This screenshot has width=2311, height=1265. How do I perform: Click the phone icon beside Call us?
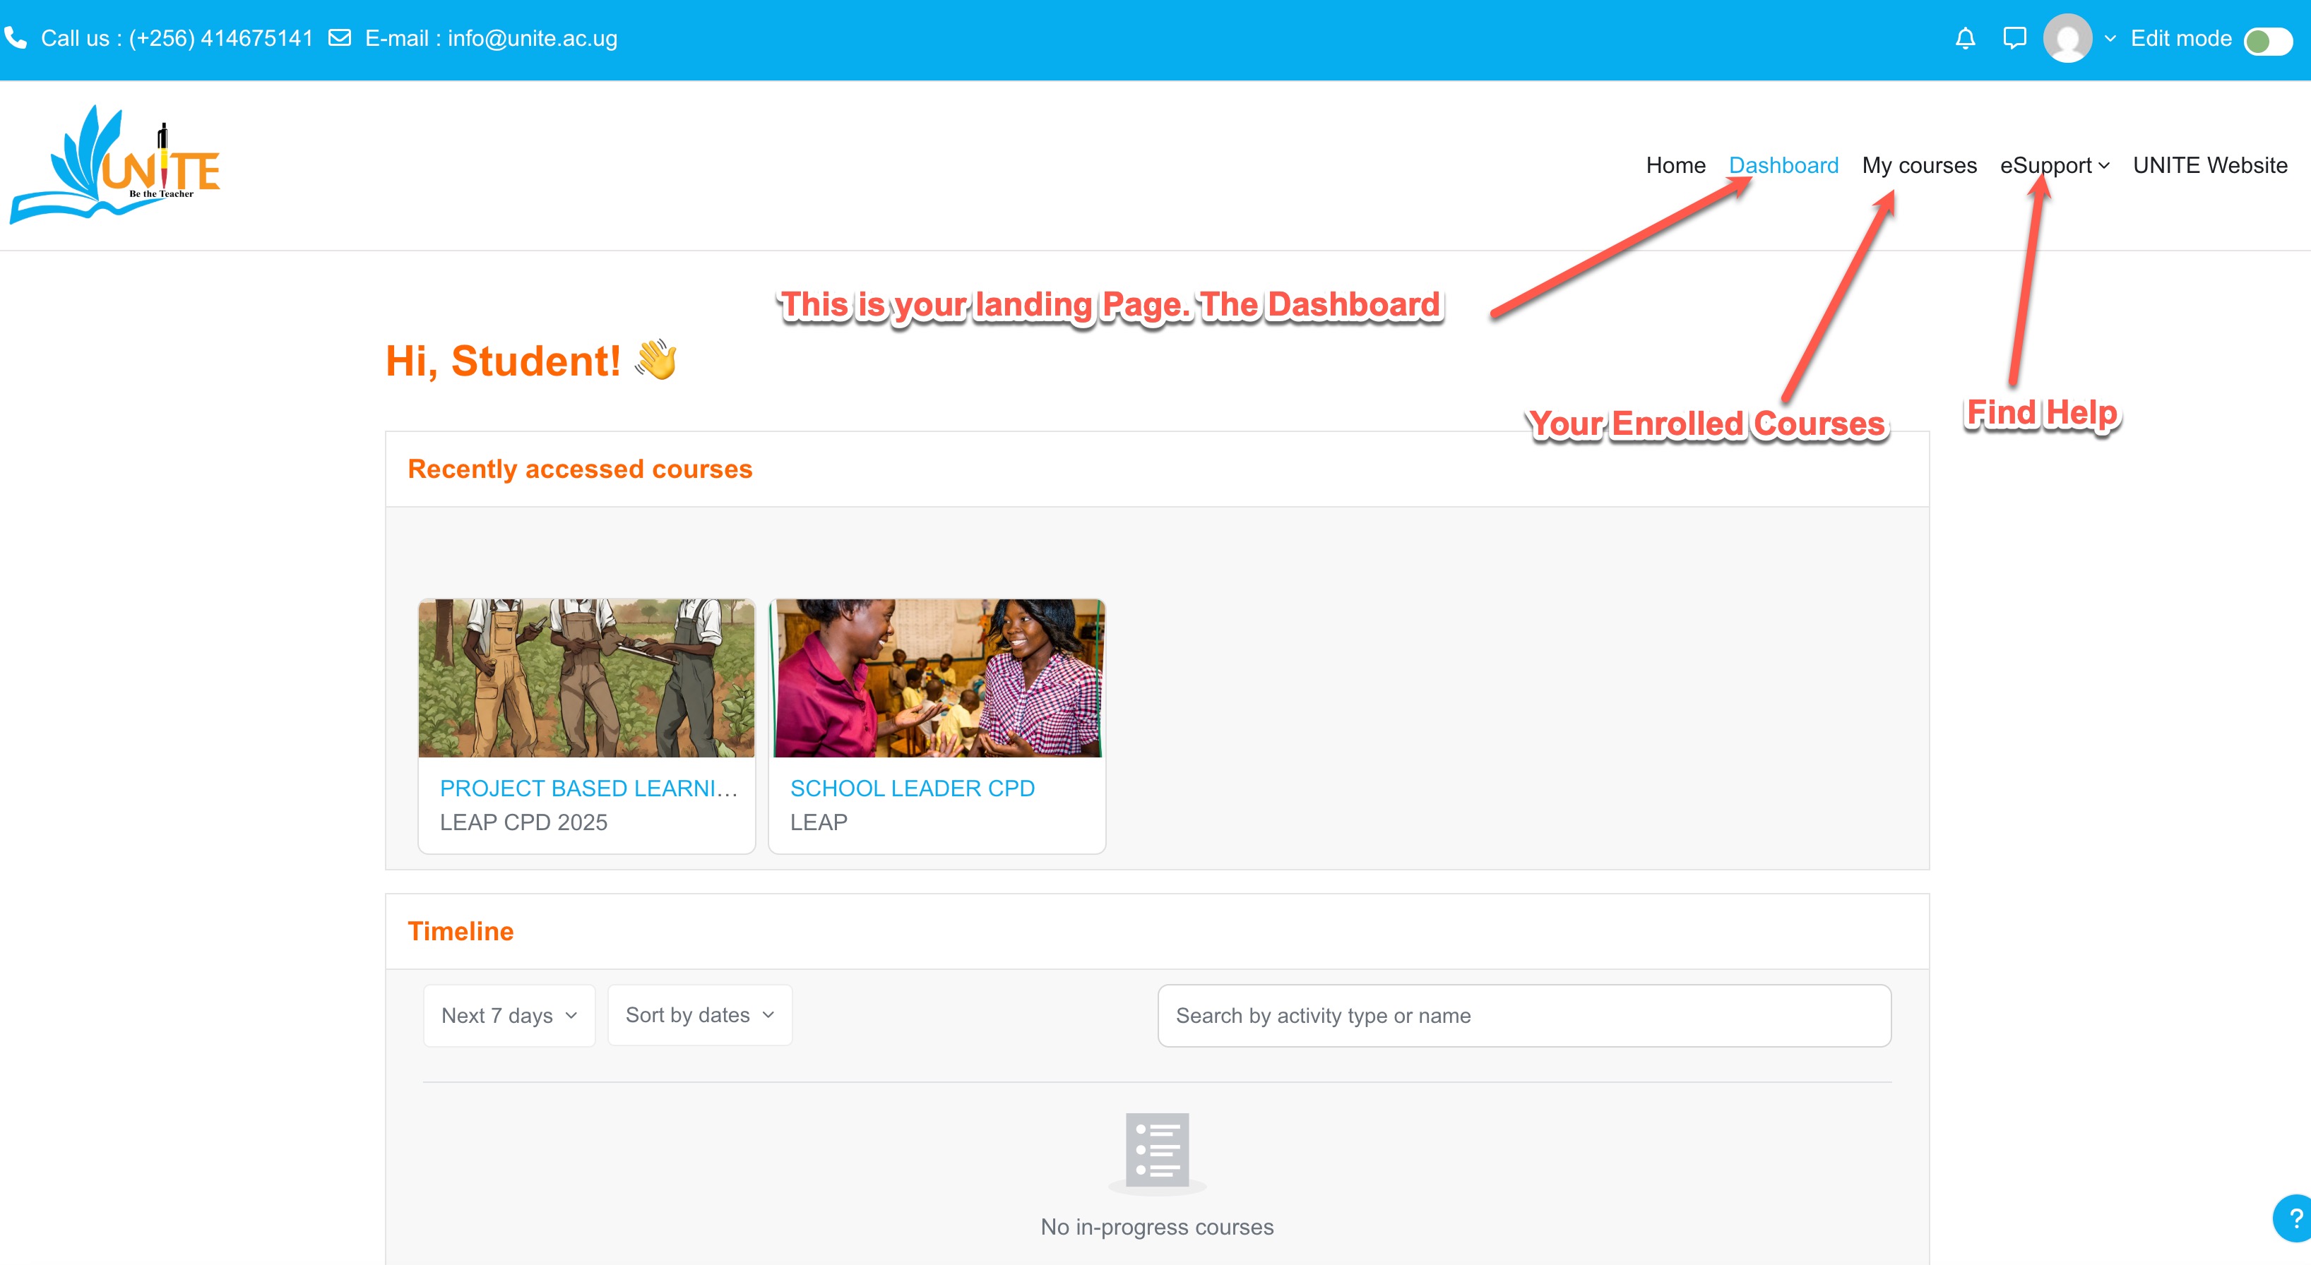pos(16,37)
